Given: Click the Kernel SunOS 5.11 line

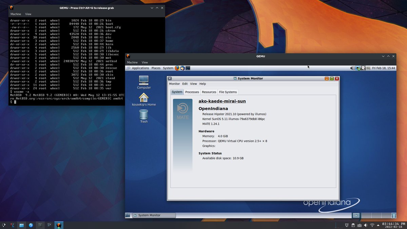Looking at the screenshot, I should coord(234,119).
